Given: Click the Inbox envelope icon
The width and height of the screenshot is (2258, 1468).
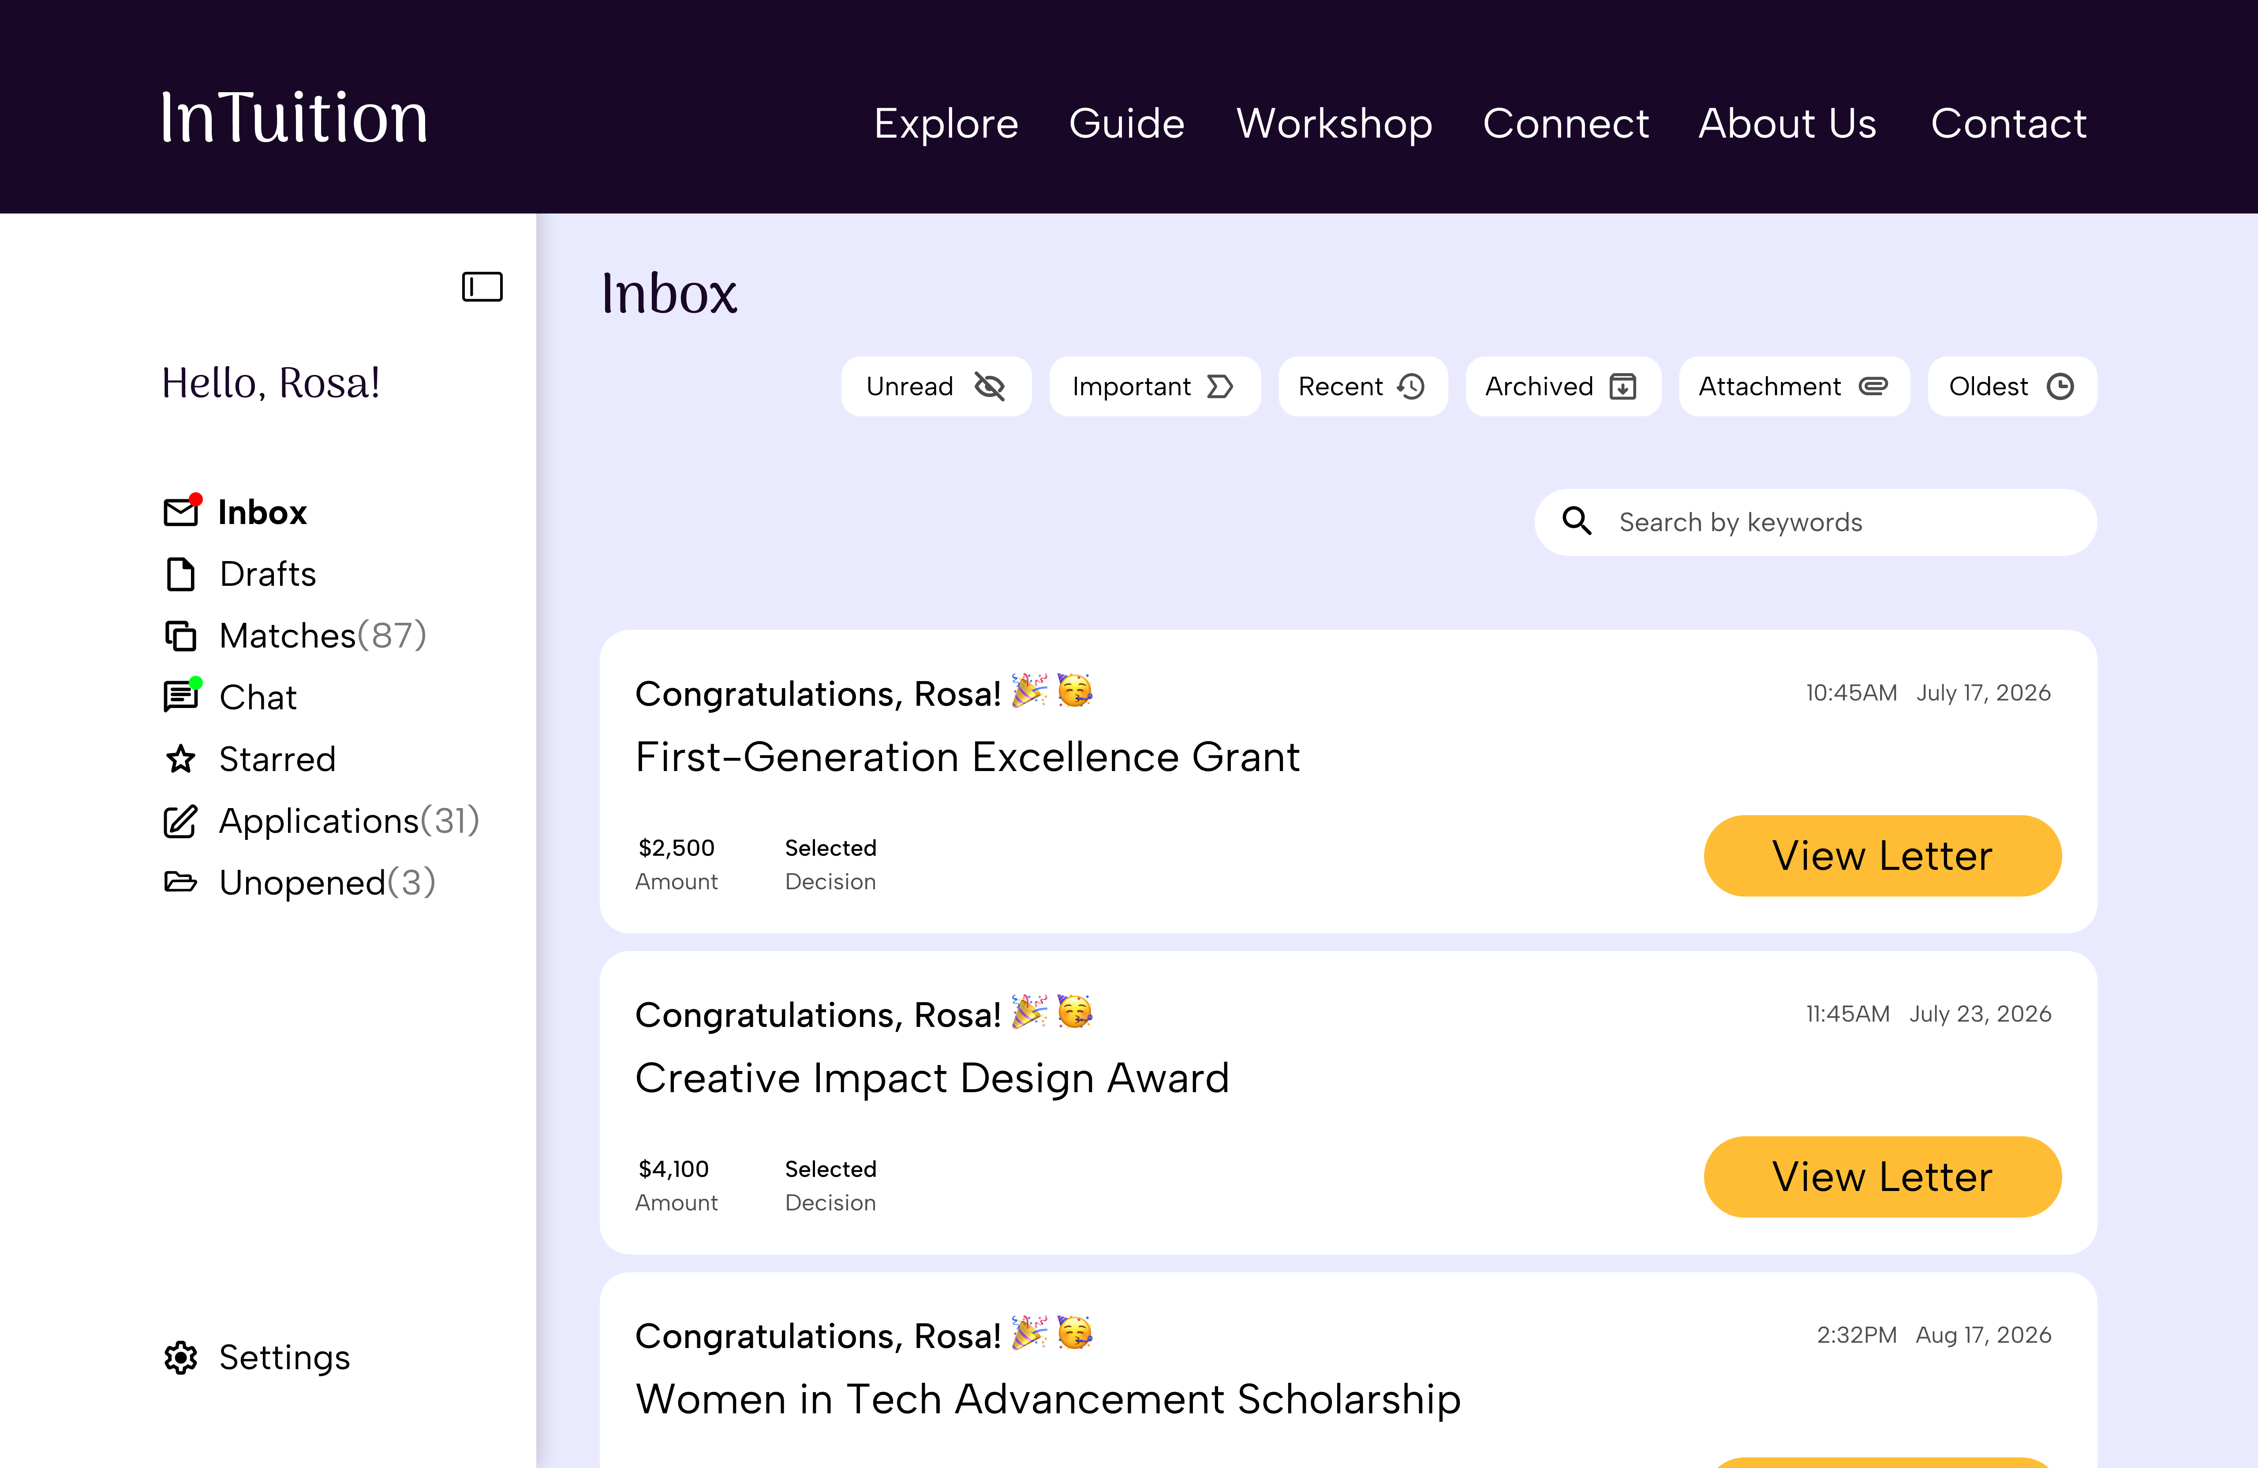Looking at the screenshot, I should [180, 512].
